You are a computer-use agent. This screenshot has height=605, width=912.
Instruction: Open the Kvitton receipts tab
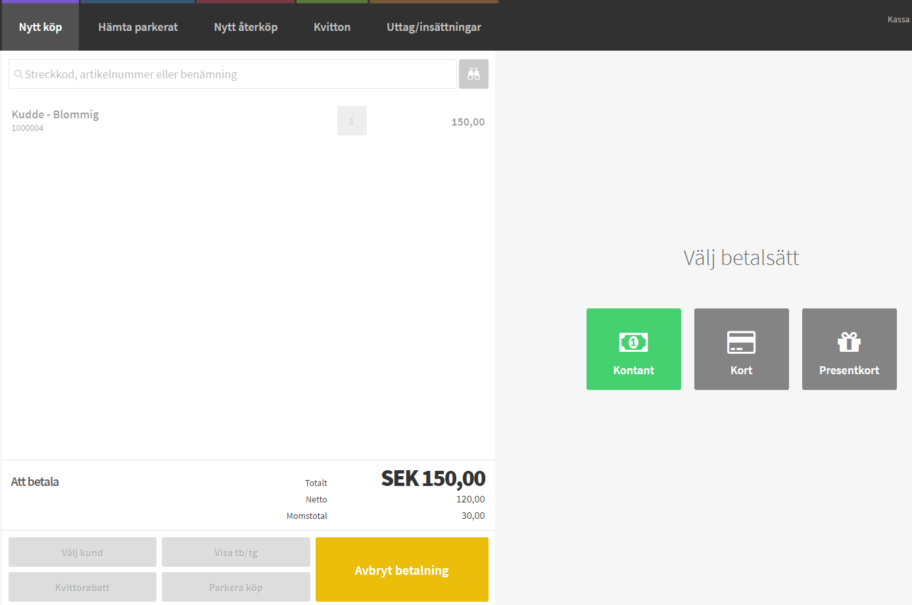331,27
